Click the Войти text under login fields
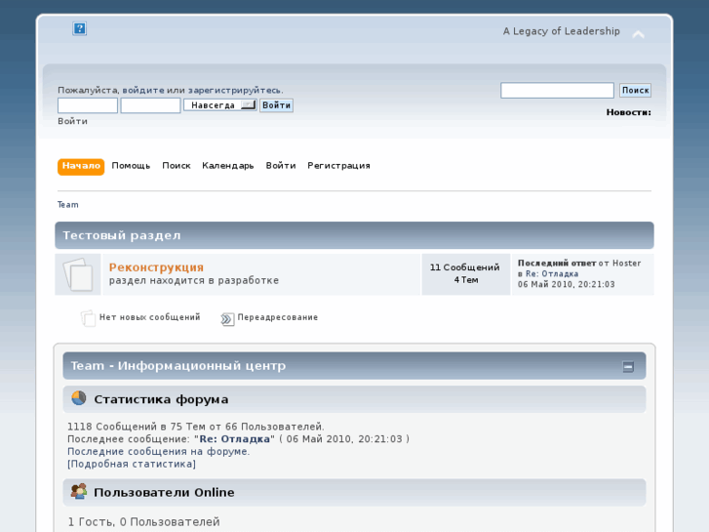The width and height of the screenshot is (709, 532). pyautogui.click(x=73, y=121)
